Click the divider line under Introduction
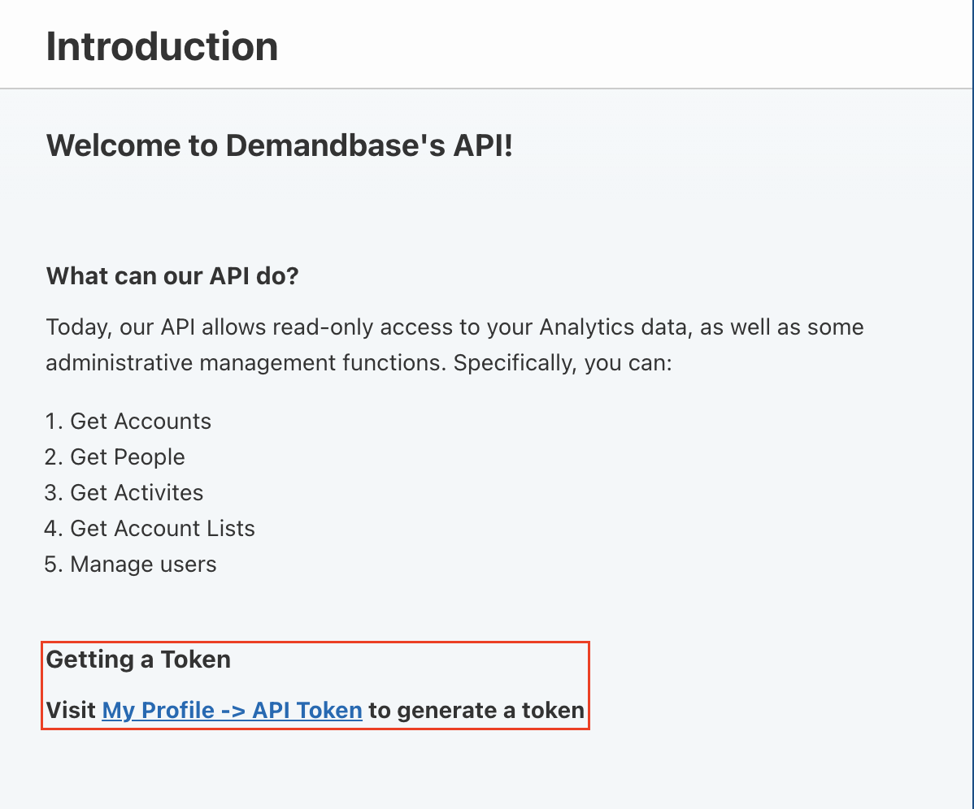The width and height of the screenshot is (974, 809). pos(486,88)
